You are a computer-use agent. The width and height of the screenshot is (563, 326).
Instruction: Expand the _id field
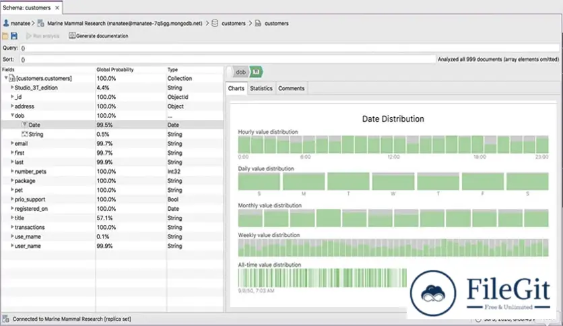pos(12,96)
